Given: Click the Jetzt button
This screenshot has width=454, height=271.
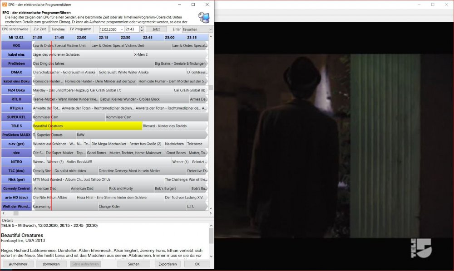Looking at the screenshot, I should pyautogui.click(x=156, y=29).
